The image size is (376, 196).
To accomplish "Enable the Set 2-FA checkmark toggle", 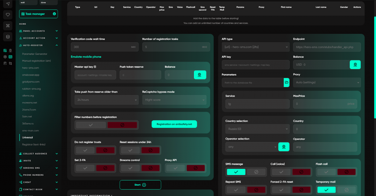I will click(85, 168).
